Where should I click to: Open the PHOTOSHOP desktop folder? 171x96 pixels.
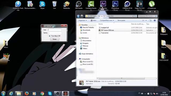click(x=164, y=57)
